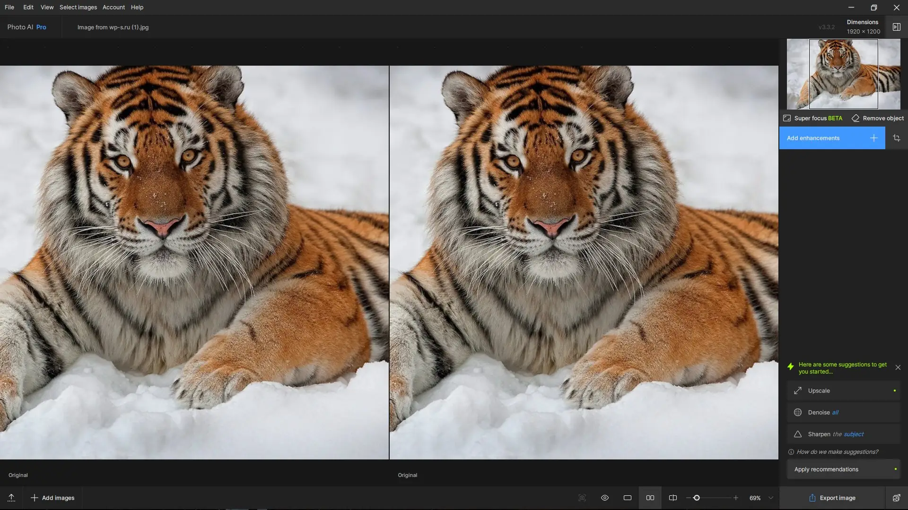
Task: Click the upload arrow icon at bottom left
Action: (x=11, y=498)
